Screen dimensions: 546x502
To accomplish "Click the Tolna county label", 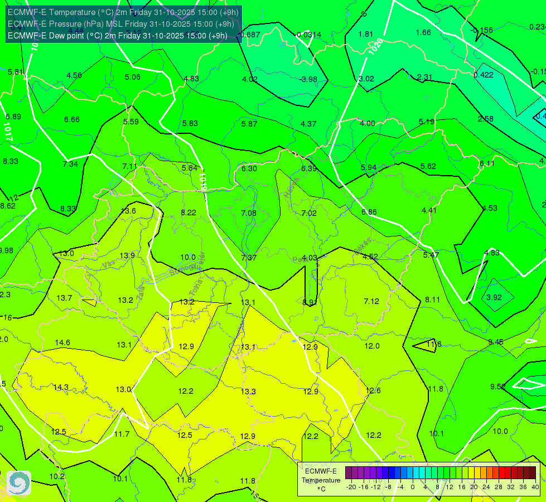I will coord(196,288).
